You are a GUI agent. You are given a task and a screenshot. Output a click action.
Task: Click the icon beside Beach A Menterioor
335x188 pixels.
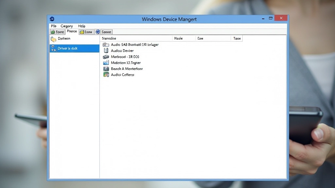pyautogui.click(x=106, y=69)
